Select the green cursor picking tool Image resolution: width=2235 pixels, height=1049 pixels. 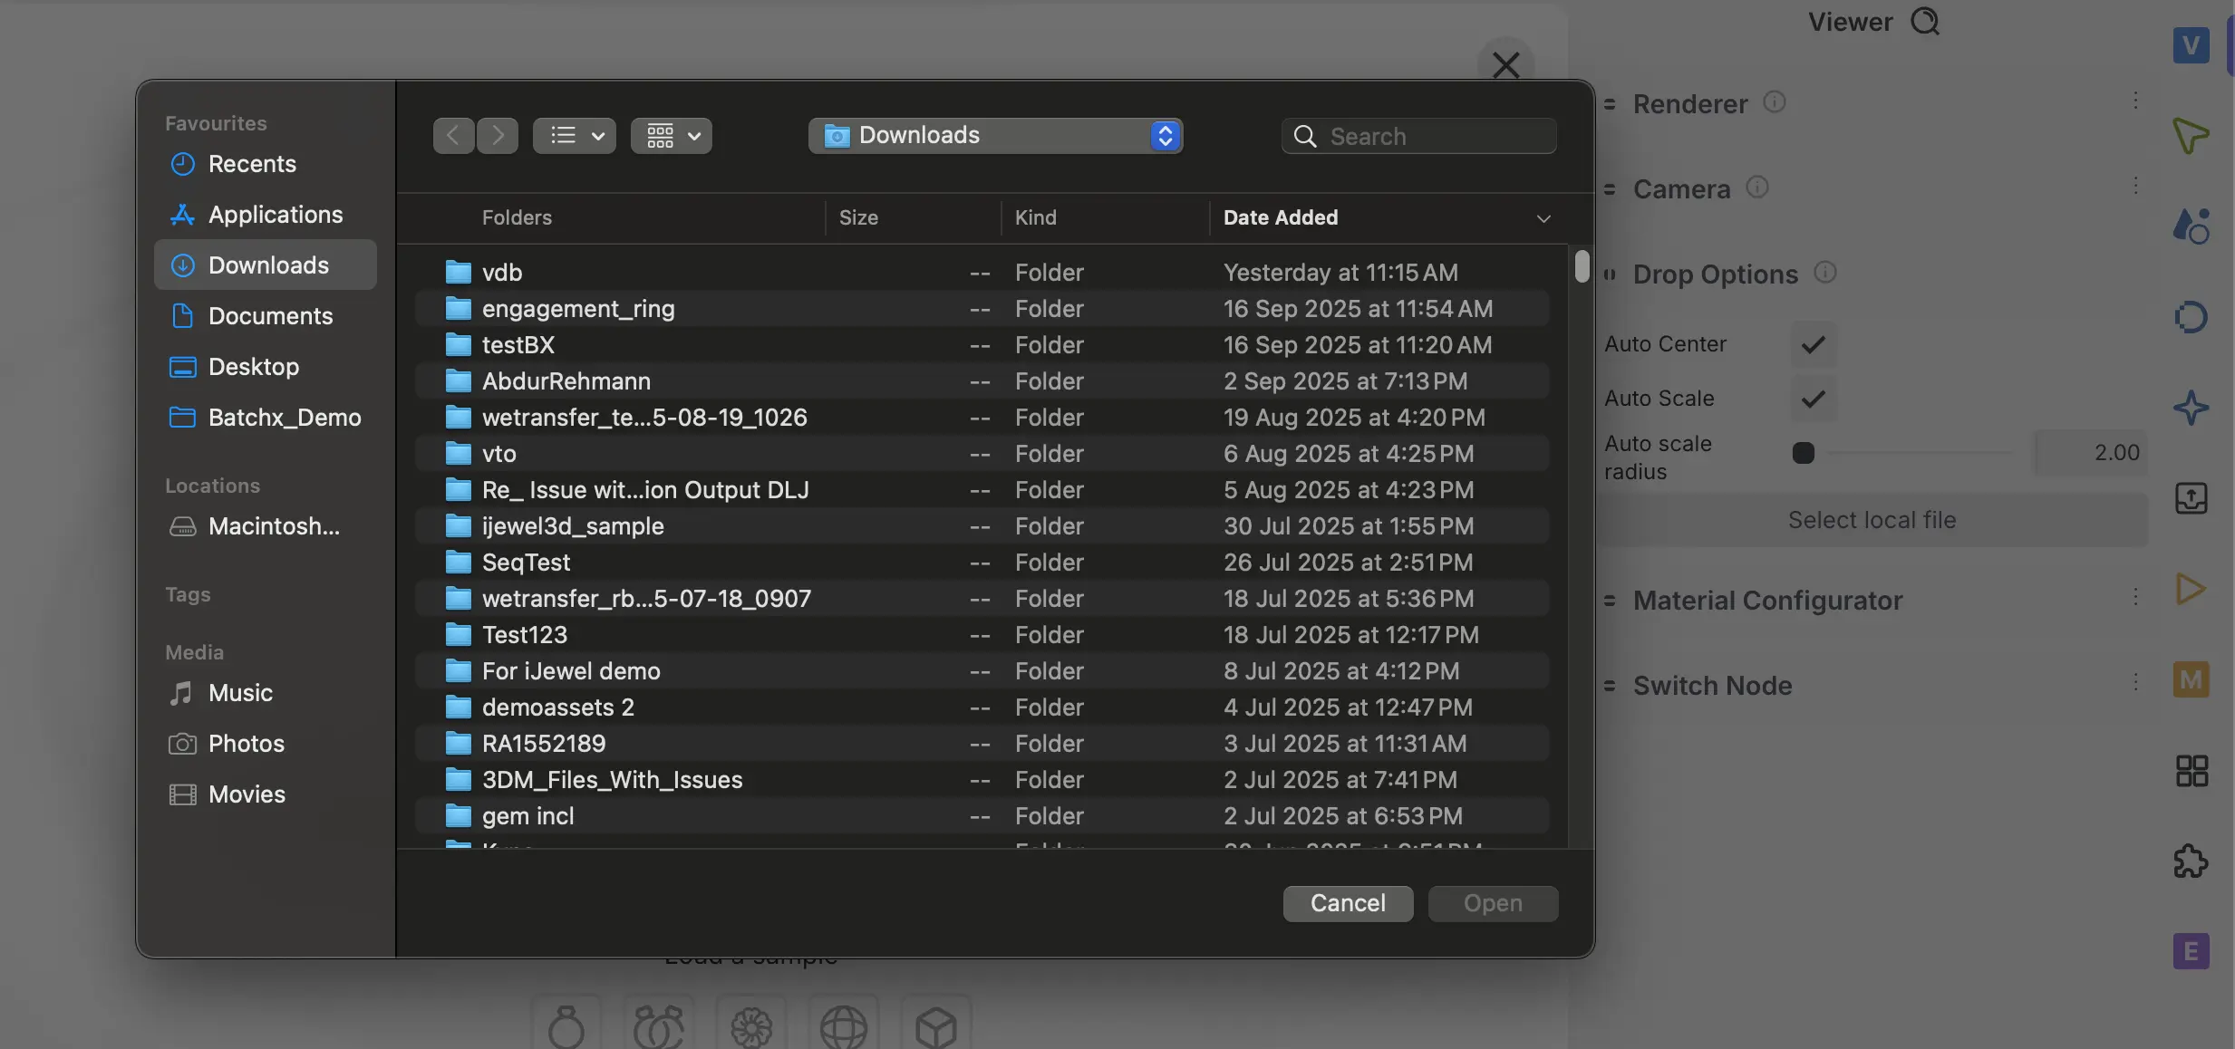2191,136
